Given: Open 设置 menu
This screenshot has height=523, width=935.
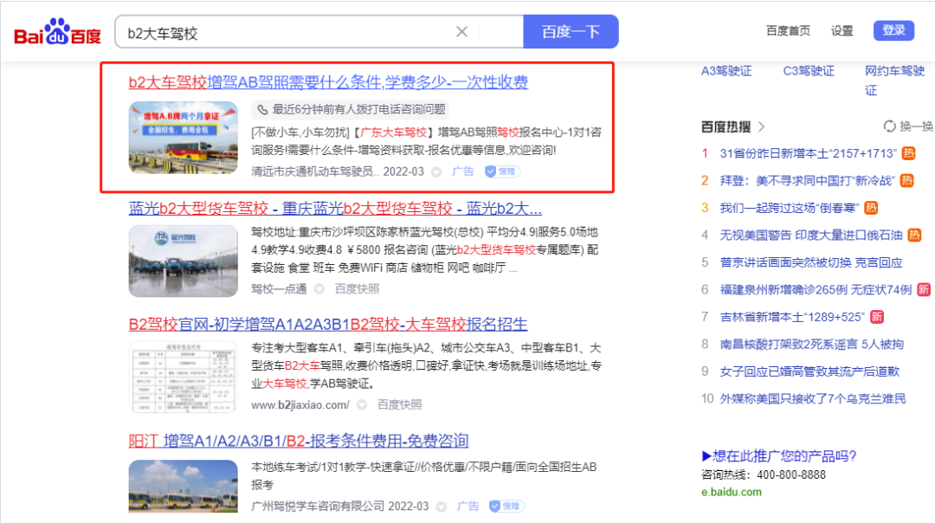Looking at the screenshot, I should [x=842, y=30].
